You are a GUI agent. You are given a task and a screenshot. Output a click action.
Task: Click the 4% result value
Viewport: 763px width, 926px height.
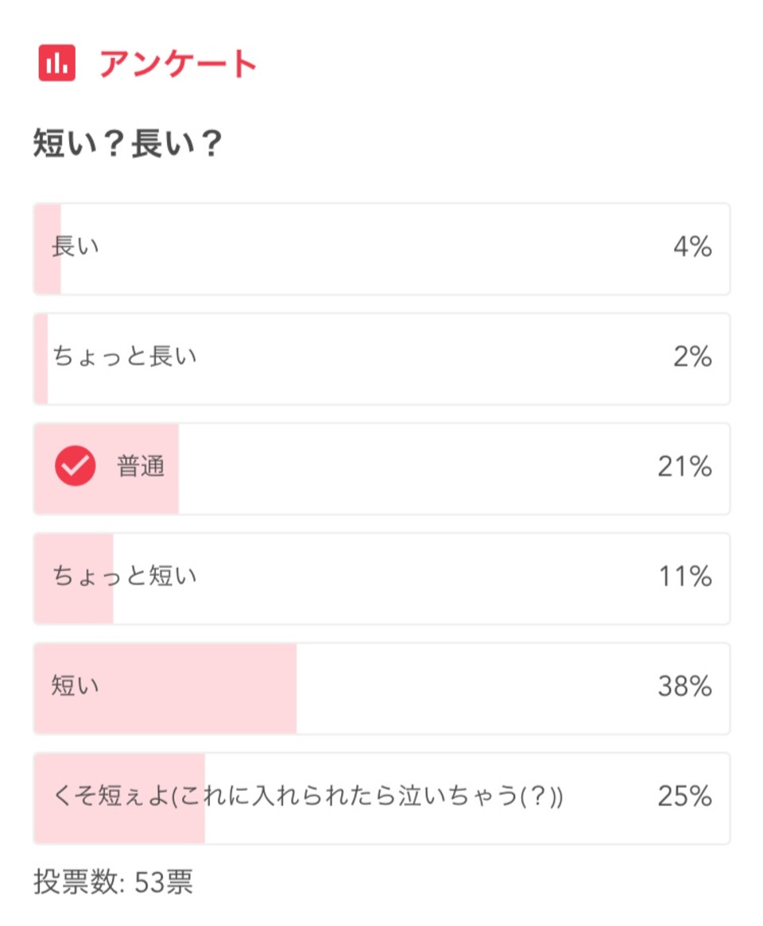(691, 248)
